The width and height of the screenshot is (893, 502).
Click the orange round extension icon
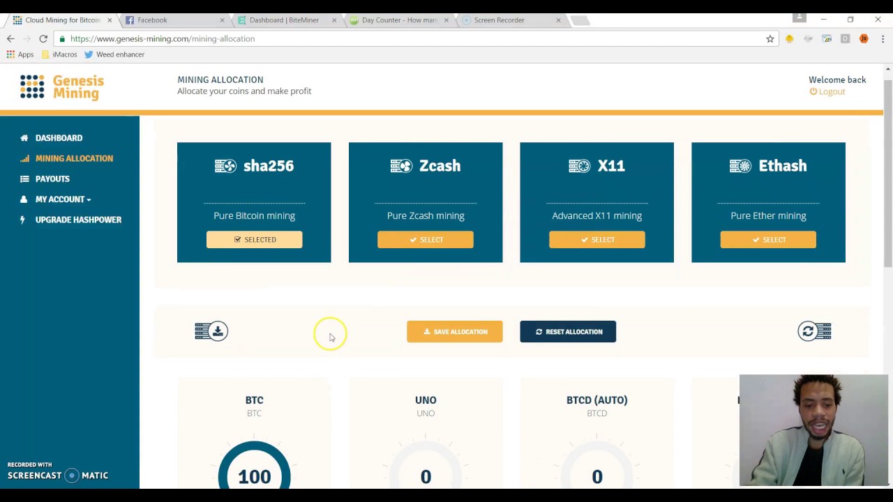[864, 39]
